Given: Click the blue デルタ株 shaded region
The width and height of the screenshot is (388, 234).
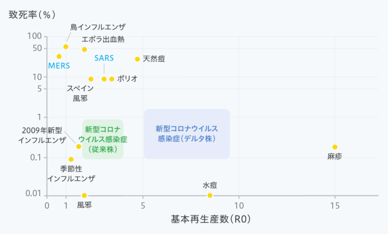Looking at the screenshot, I should pyautogui.click(x=187, y=134).
